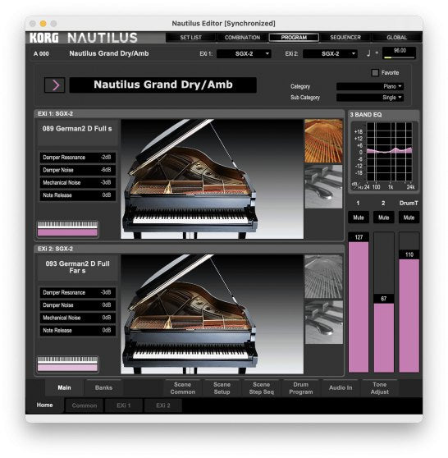Open the Category Piano dropdown
448x458 pixels.
[370, 86]
